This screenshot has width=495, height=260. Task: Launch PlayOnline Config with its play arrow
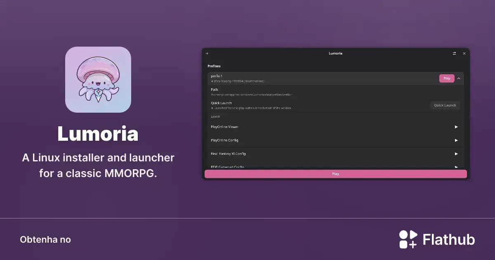click(x=456, y=140)
